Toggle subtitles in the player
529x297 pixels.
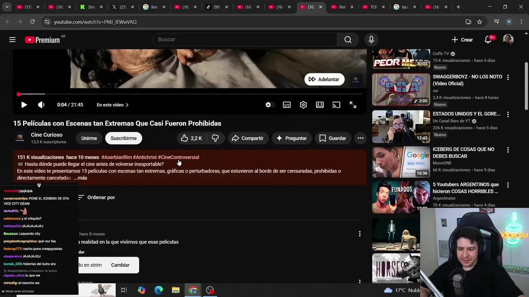(x=287, y=105)
